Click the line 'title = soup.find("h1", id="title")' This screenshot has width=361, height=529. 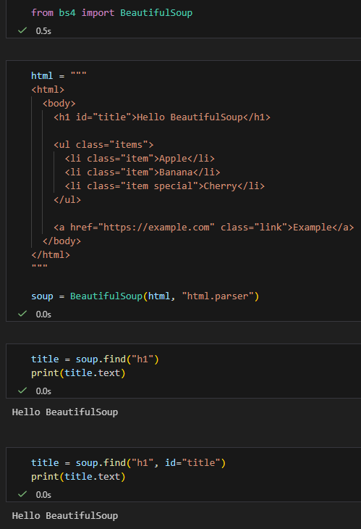[128, 463]
